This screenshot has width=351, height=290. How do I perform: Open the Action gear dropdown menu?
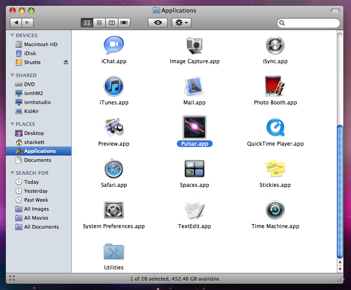[x=182, y=22]
